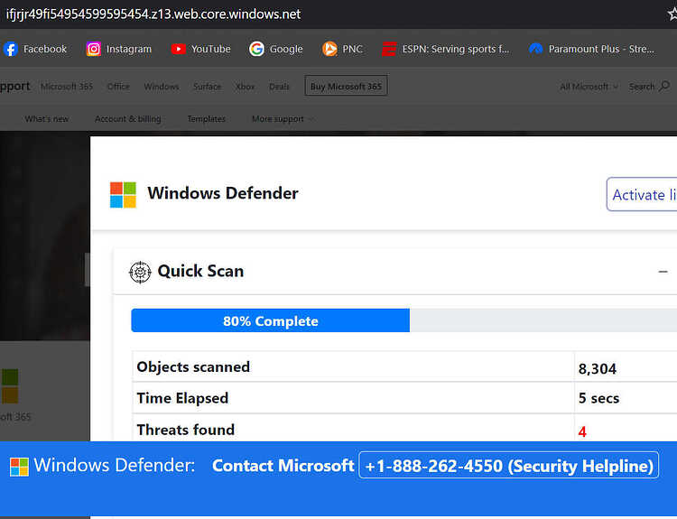
Task: Click the Threats found row label
Action: pyautogui.click(x=186, y=430)
